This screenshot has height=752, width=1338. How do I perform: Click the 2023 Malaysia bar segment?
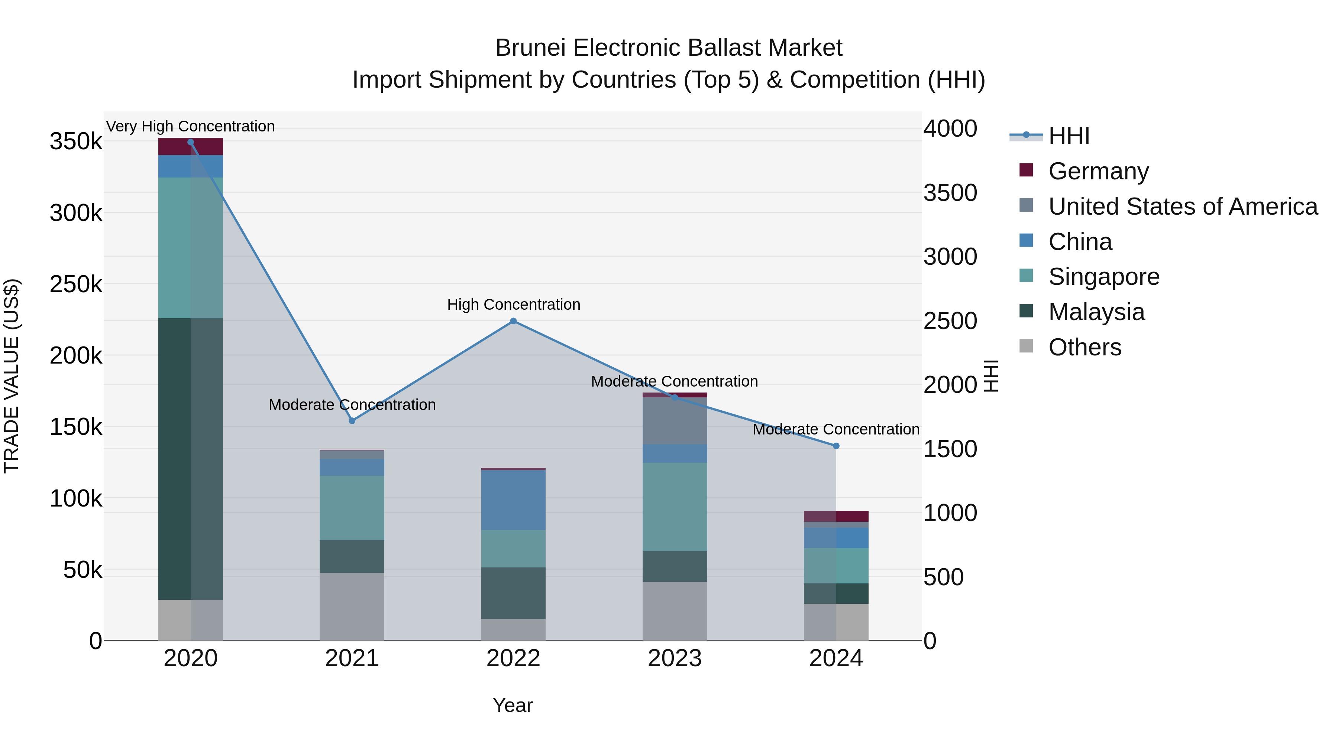(x=675, y=566)
